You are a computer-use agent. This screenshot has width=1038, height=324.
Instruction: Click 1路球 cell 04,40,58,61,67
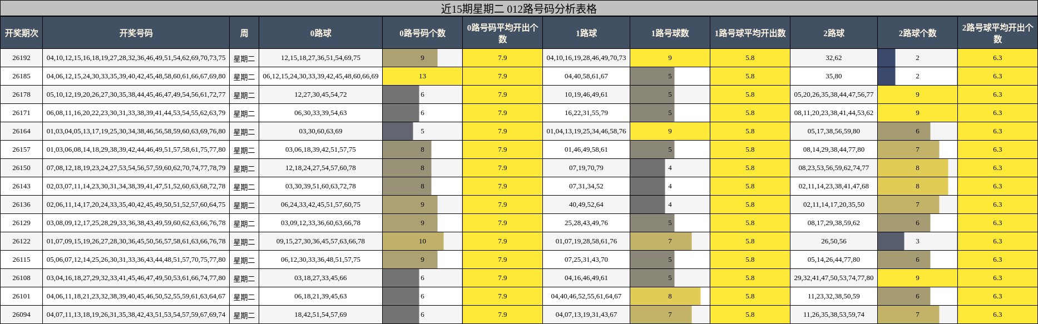coord(586,76)
